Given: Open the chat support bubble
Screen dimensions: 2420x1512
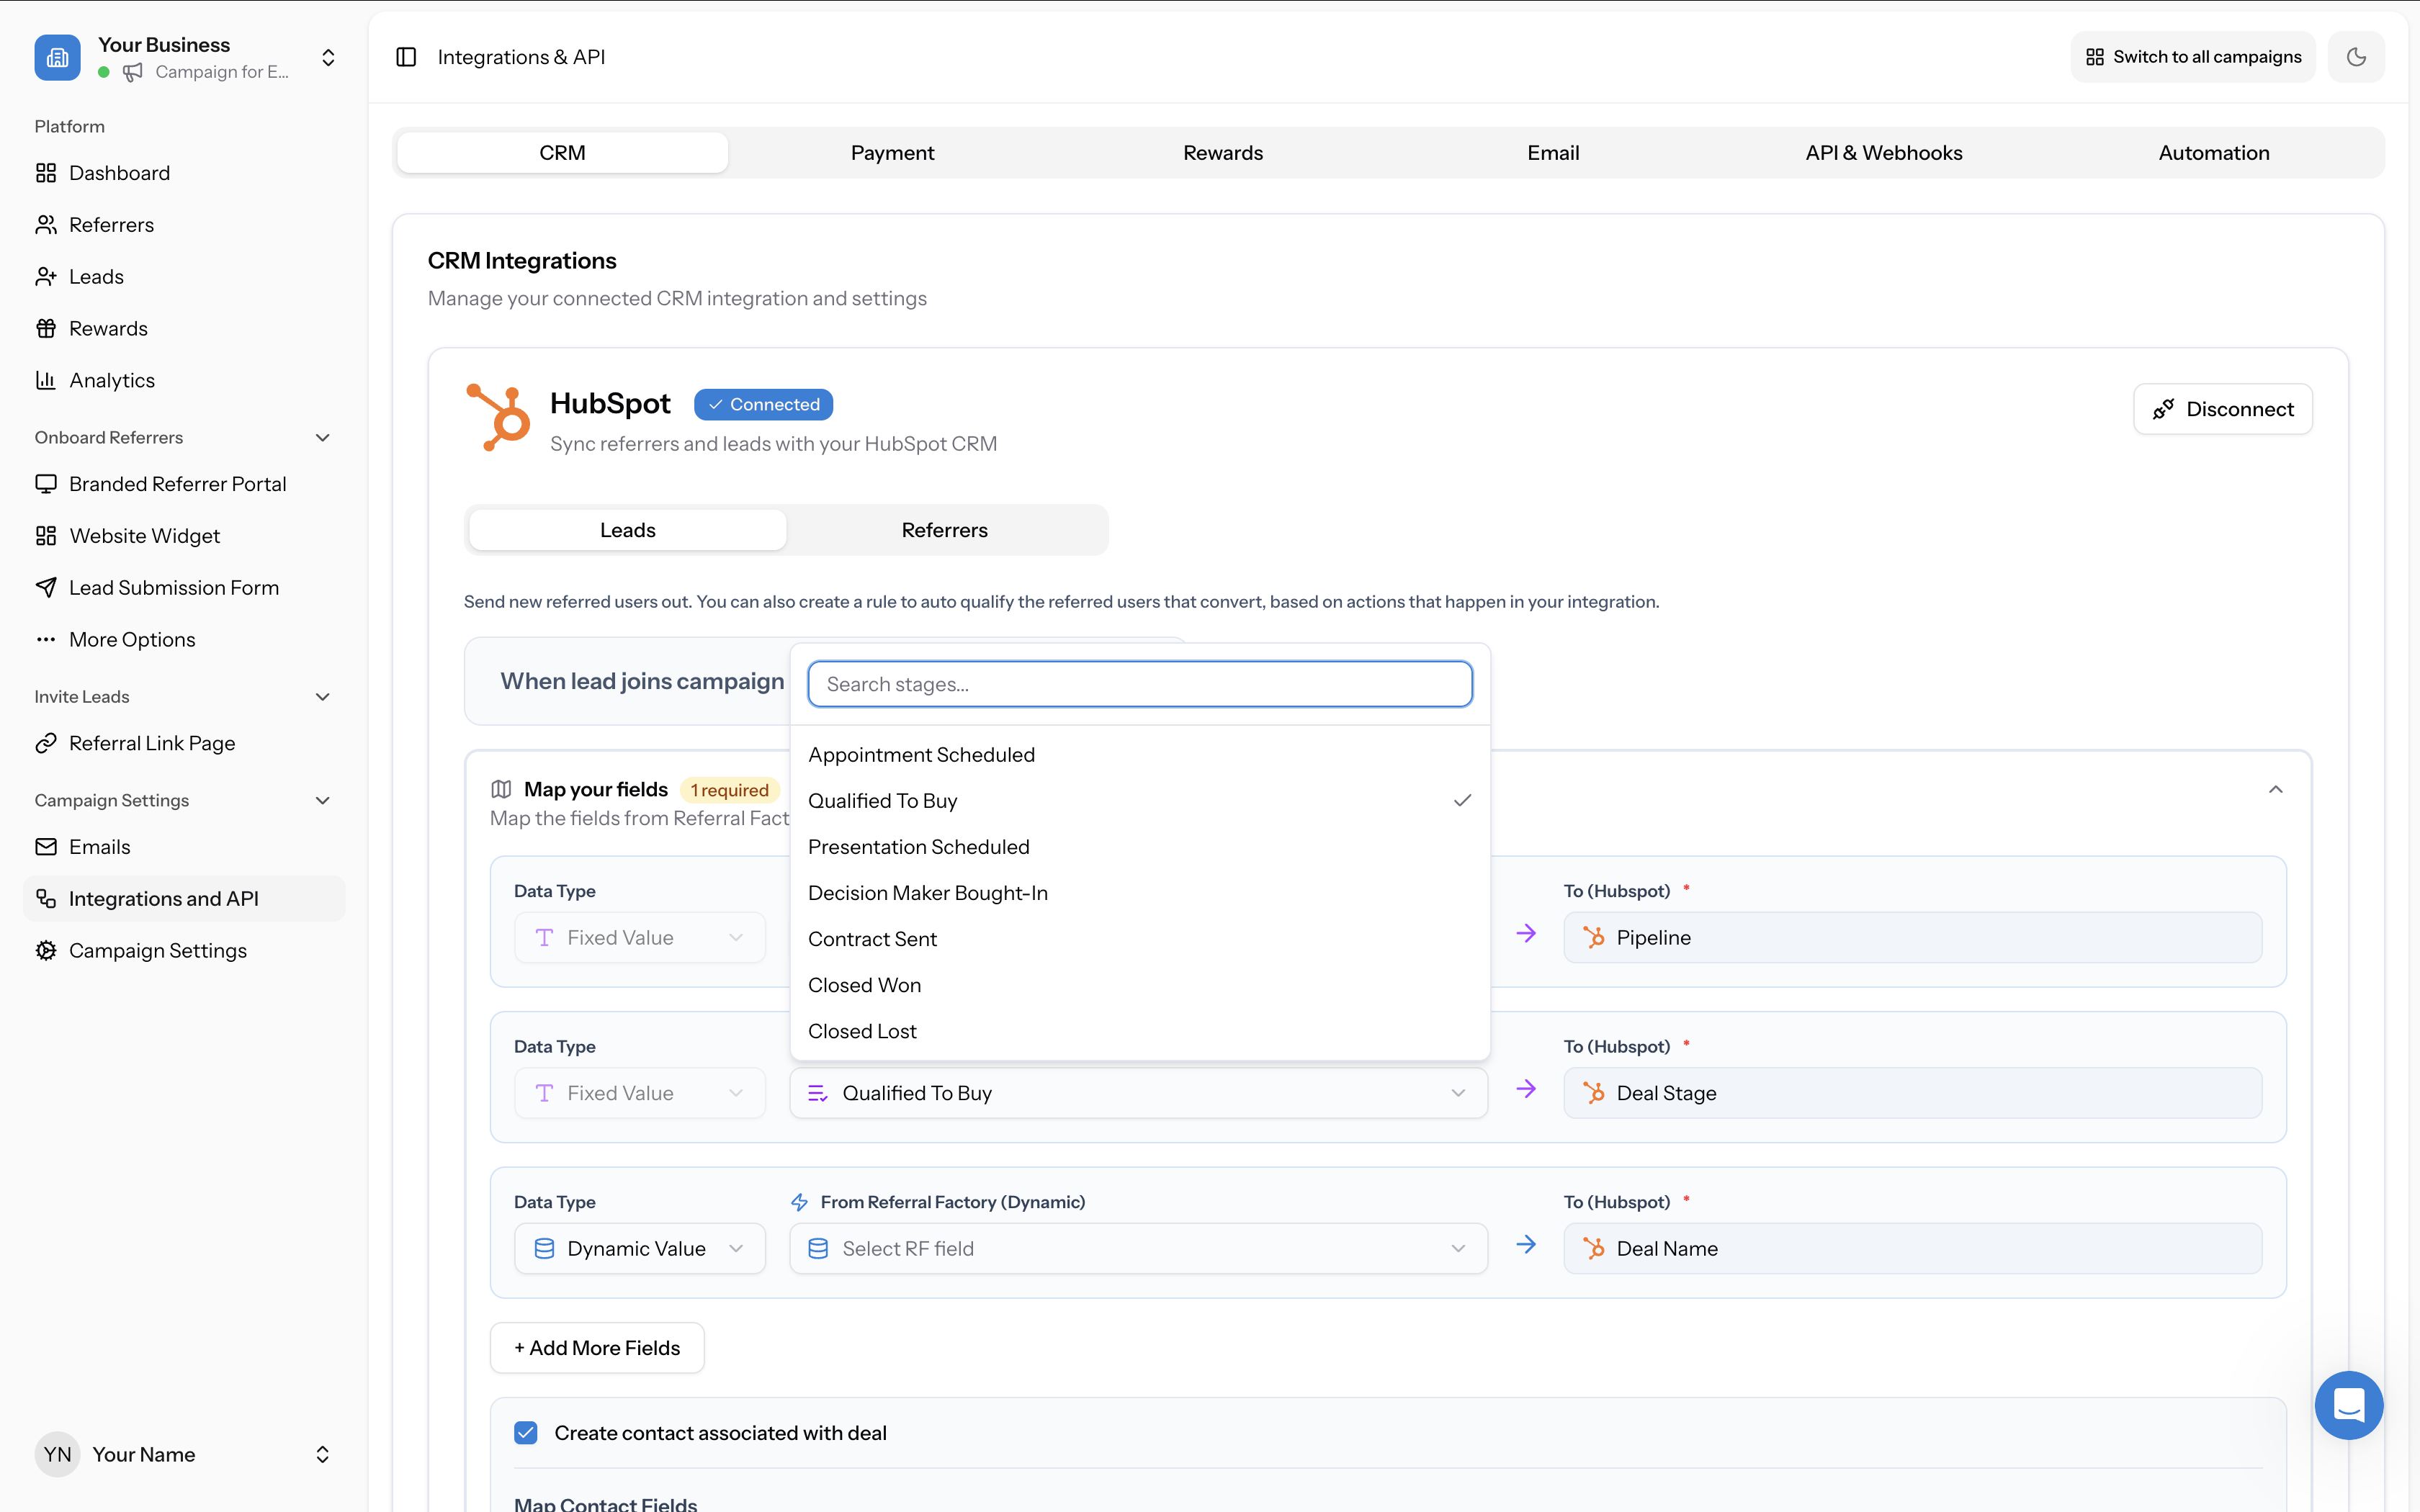Looking at the screenshot, I should point(2349,1405).
